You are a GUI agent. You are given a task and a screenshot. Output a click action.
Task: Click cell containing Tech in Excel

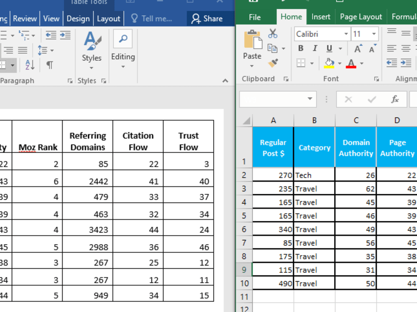pyautogui.click(x=314, y=175)
